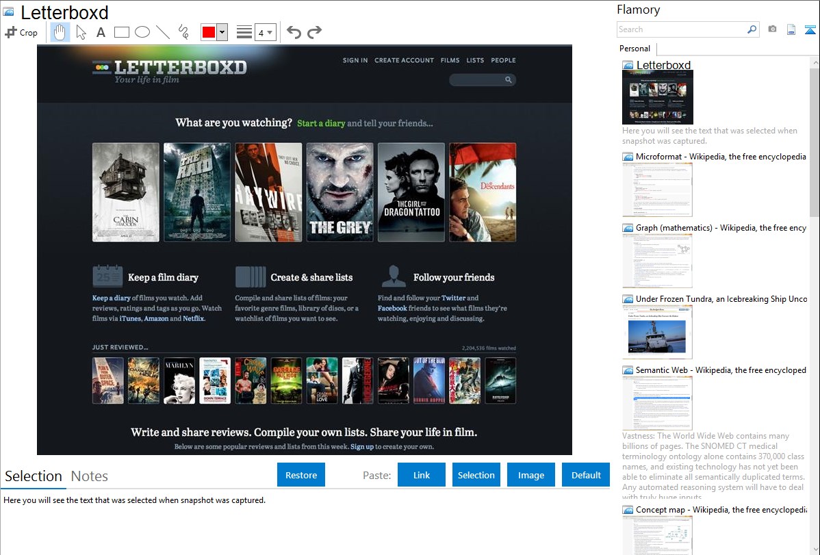
Task: Click the Start a diary link
Action: [321, 123]
